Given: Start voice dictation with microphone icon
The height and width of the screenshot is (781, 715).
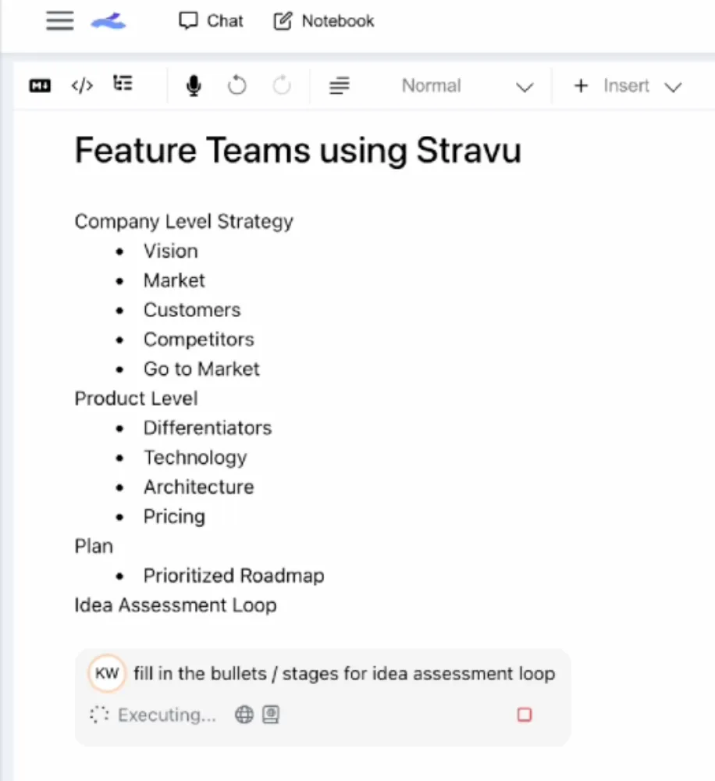Looking at the screenshot, I should [194, 86].
